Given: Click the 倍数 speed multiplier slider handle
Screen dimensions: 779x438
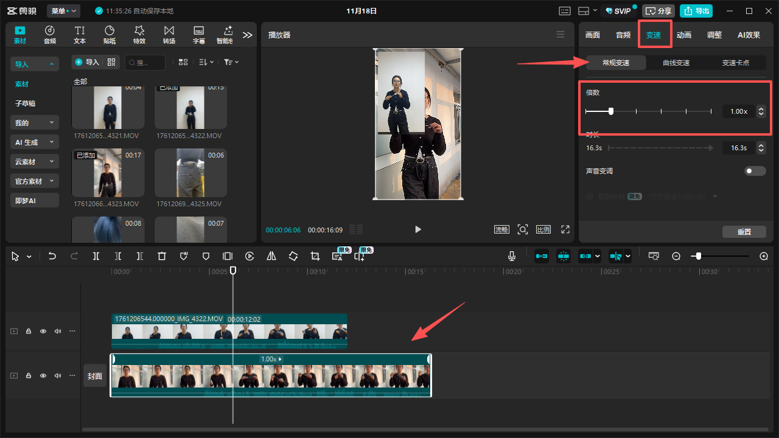Looking at the screenshot, I should (611, 111).
